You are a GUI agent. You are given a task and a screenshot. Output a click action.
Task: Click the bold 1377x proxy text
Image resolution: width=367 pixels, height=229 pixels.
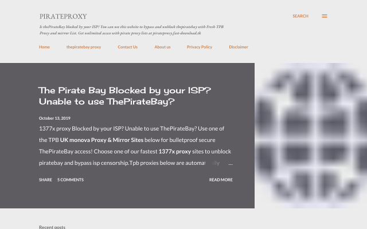(174, 151)
